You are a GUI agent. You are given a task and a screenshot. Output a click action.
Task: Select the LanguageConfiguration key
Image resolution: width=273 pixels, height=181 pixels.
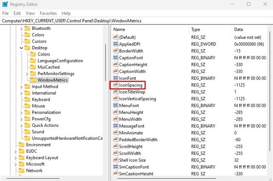[60, 61]
